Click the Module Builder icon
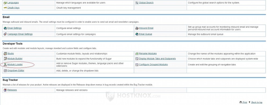The width and height of the screenshot is (267, 105). tap(5, 59)
